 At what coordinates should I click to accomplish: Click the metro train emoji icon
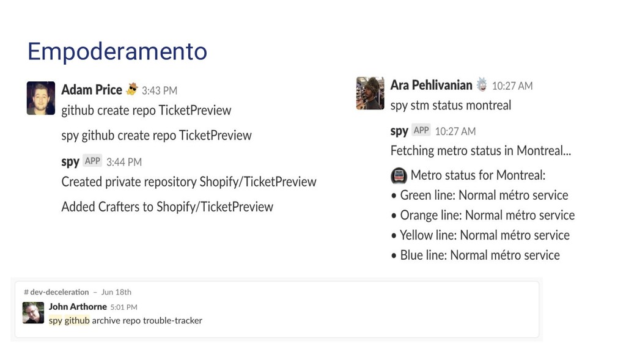coord(399,176)
